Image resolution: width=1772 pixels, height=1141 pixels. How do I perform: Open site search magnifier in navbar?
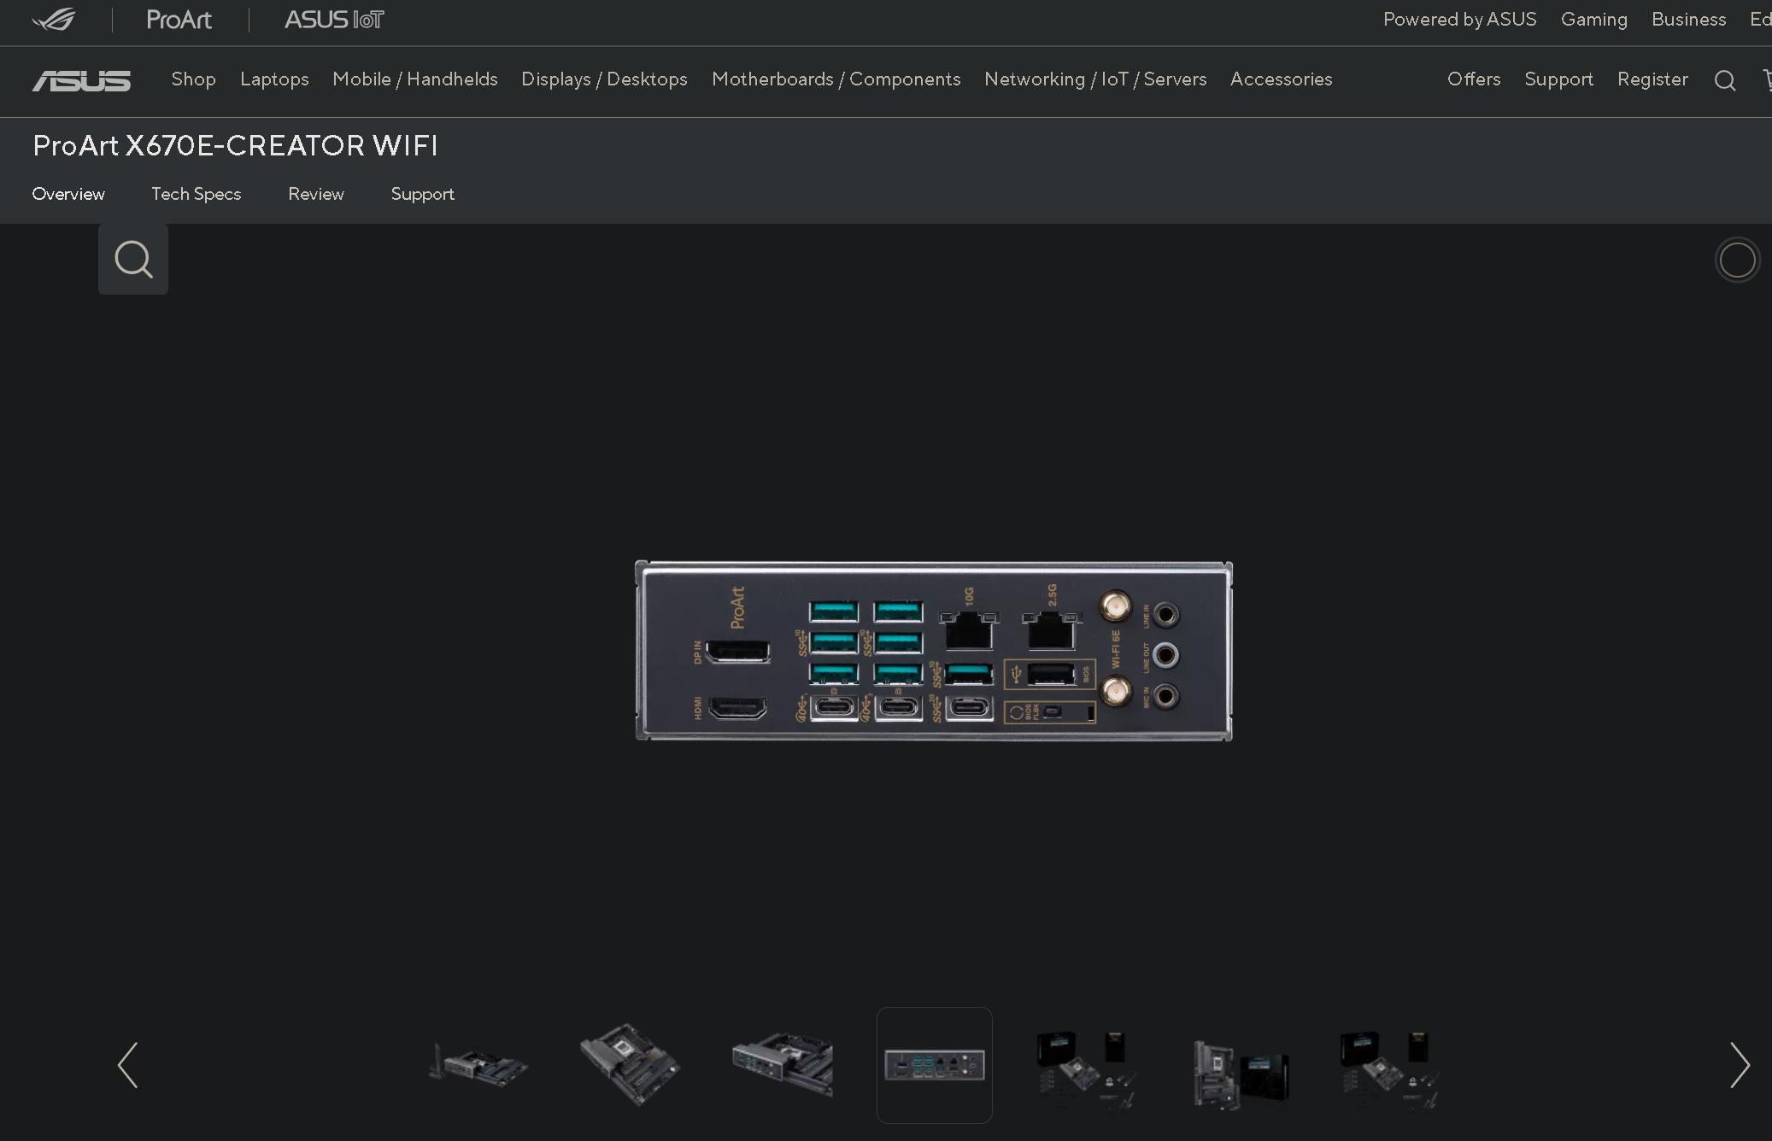click(x=1724, y=80)
